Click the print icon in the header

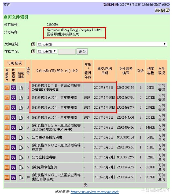point(157,10)
